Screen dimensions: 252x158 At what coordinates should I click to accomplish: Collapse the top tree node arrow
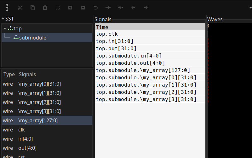(5, 29)
